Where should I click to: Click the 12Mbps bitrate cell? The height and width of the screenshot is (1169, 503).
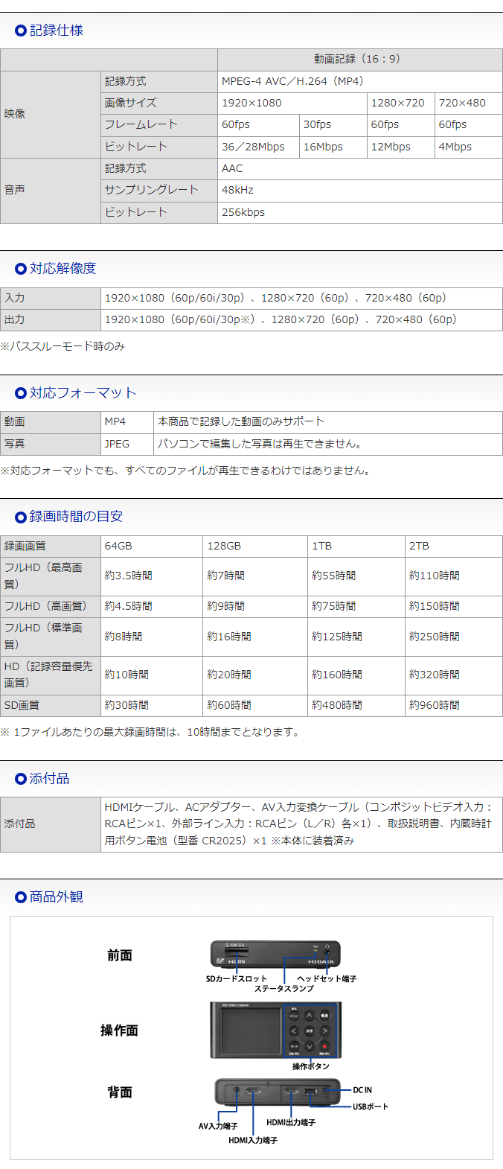pos(400,147)
